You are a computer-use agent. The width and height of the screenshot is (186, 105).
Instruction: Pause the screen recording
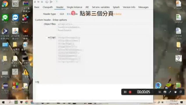point(125,92)
